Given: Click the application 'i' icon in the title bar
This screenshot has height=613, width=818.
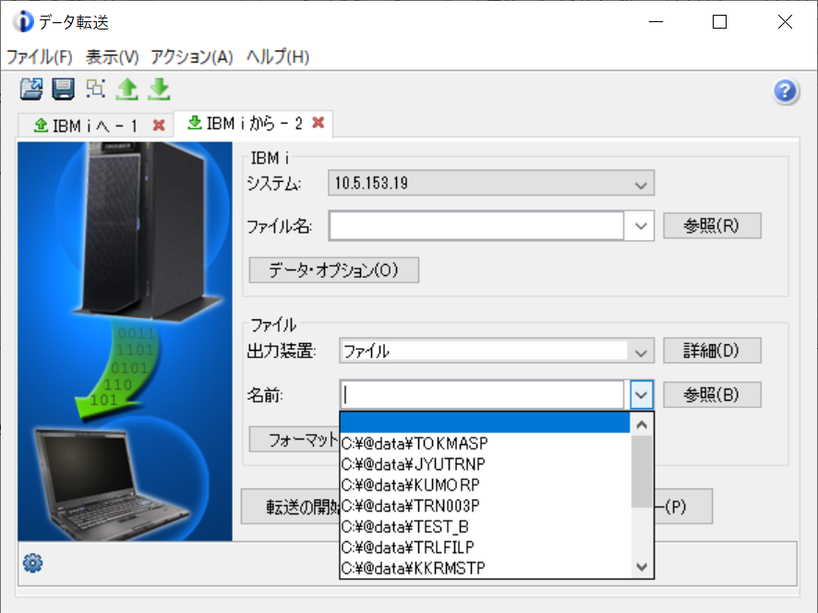Looking at the screenshot, I should [x=22, y=22].
